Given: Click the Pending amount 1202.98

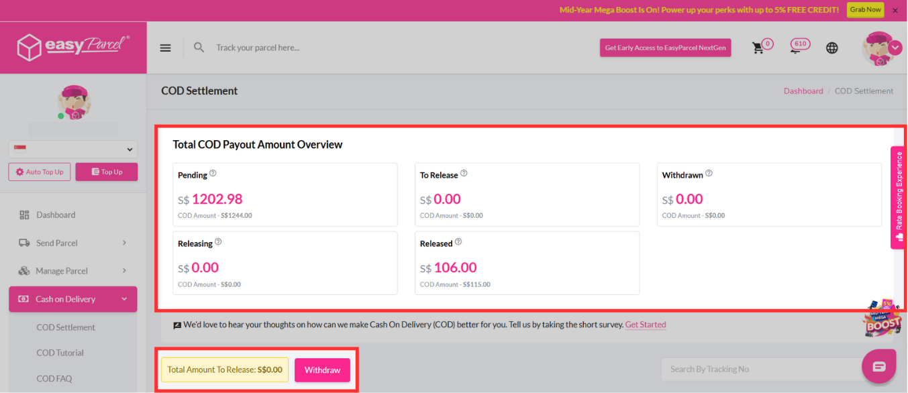Looking at the screenshot, I should pos(217,199).
